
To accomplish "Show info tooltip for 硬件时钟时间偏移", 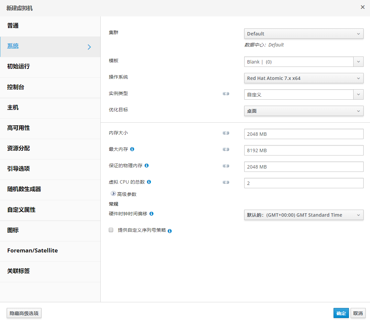I will pyautogui.click(x=152, y=214).
